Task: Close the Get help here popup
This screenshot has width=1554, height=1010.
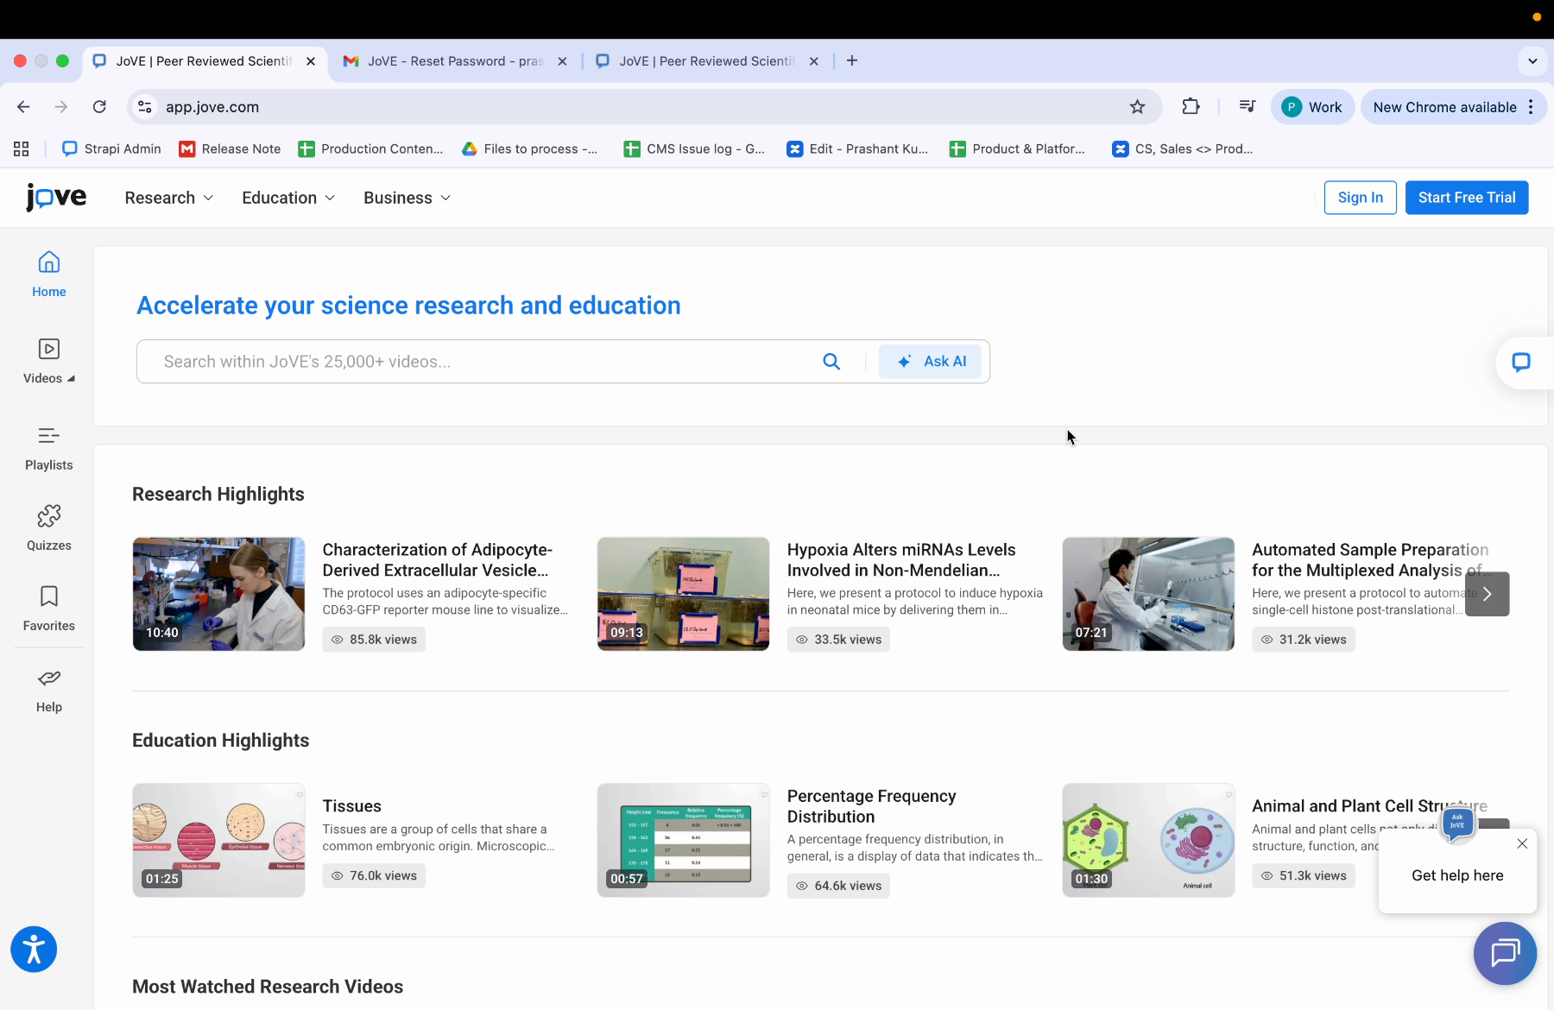Action: click(x=1522, y=843)
